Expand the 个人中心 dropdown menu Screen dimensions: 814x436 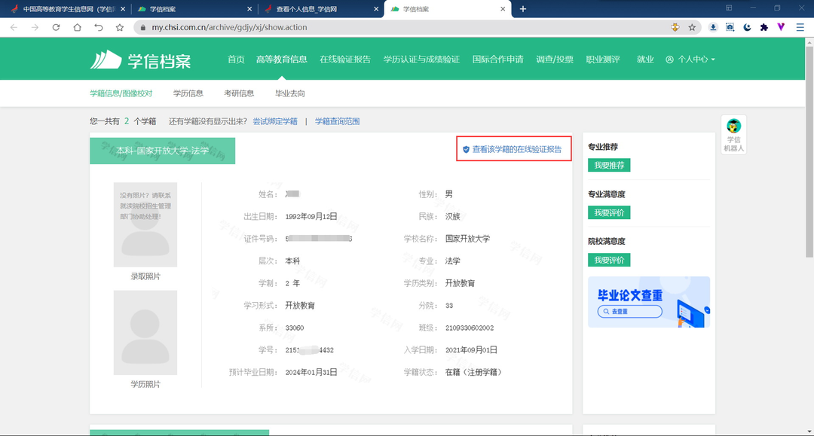coord(690,58)
